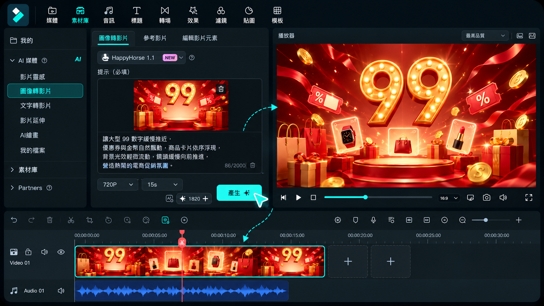
Task: Lock the Video 01 track
Action: [x=28, y=252]
